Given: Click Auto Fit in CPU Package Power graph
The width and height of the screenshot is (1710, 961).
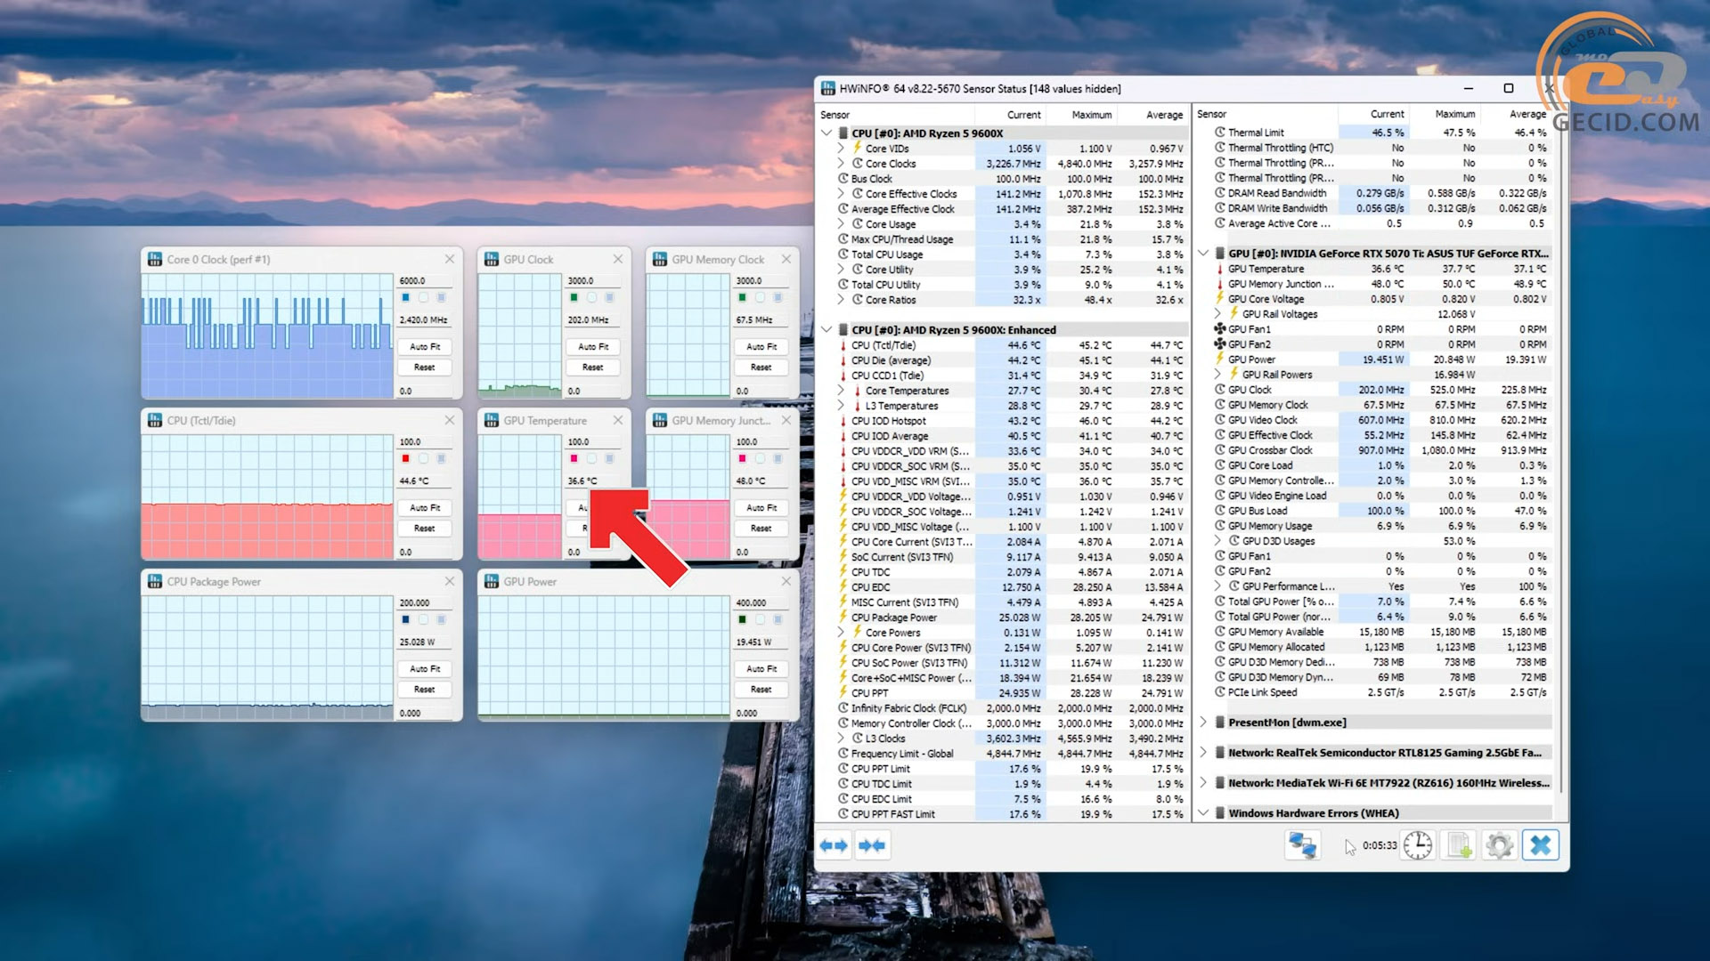Looking at the screenshot, I should [x=425, y=669].
